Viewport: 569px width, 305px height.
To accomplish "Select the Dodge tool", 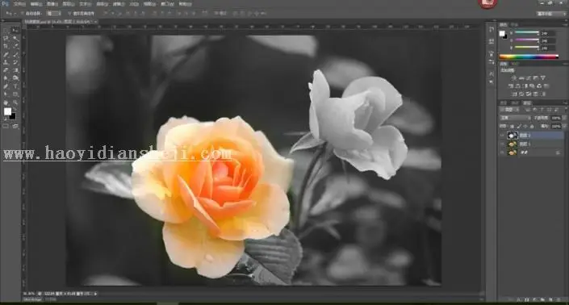I will click(x=15, y=77).
